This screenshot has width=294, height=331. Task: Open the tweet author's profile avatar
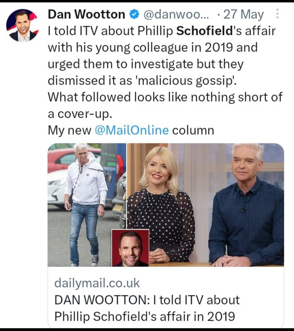(22, 25)
